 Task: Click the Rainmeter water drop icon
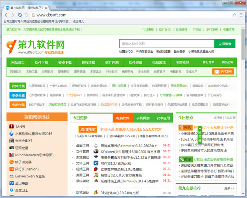[96, 146]
